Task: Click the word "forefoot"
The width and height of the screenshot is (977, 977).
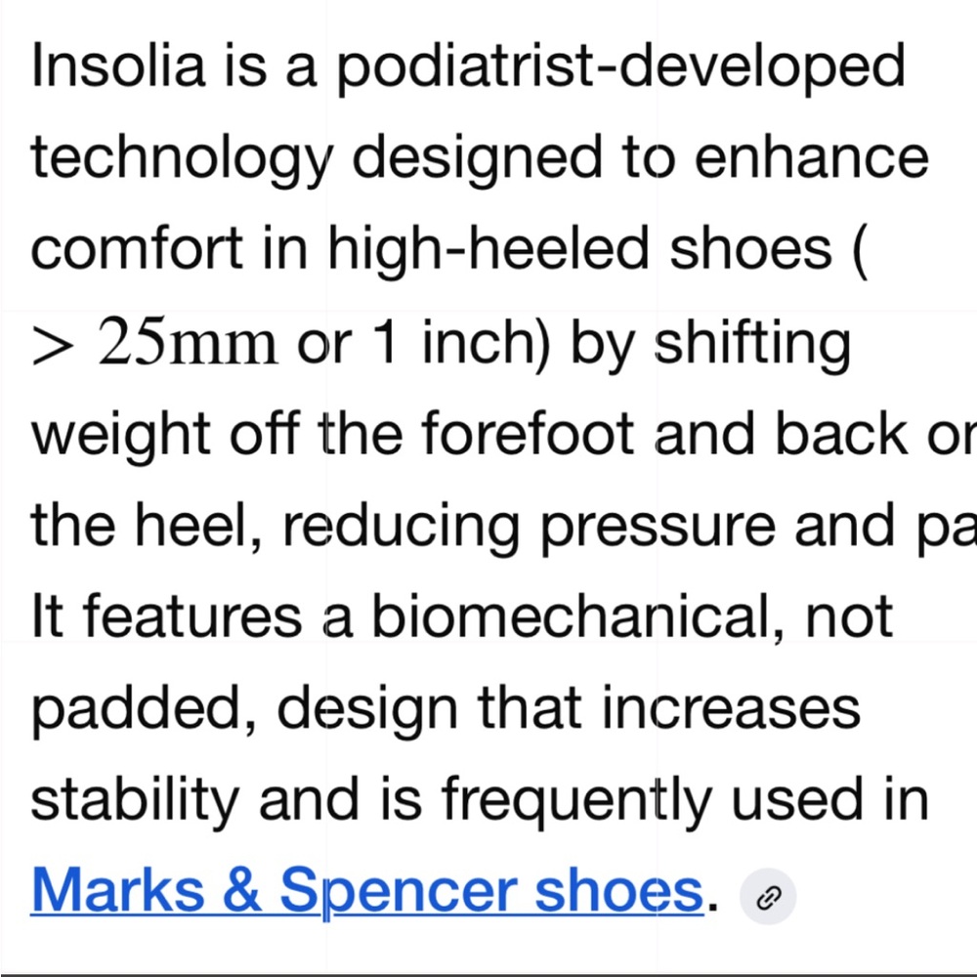Action: (x=528, y=433)
